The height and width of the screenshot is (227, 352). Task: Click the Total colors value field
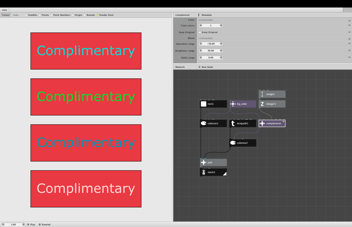point(211,25)
